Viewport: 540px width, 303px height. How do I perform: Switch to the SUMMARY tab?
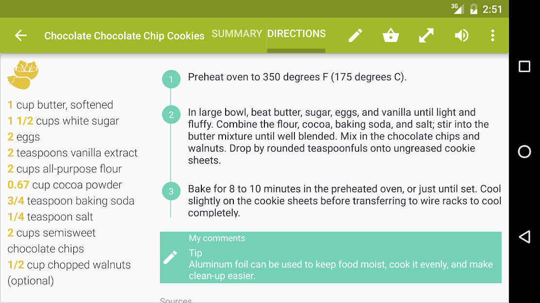237,33
